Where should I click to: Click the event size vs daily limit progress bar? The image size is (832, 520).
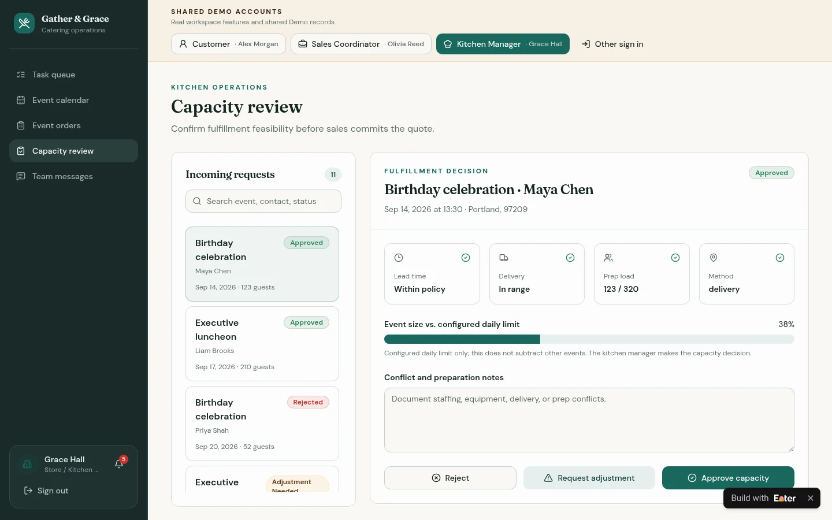pos(589,339)
